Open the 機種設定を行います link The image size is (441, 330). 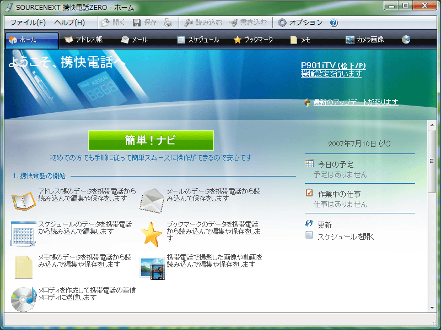[x=331, y=74]
